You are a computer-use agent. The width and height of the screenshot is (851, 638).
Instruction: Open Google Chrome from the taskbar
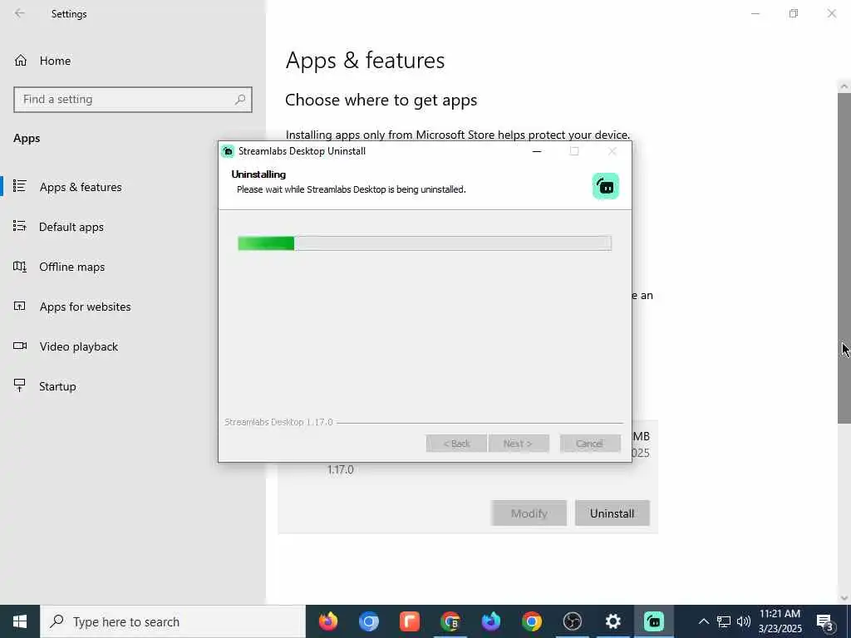tap(532, 621)
